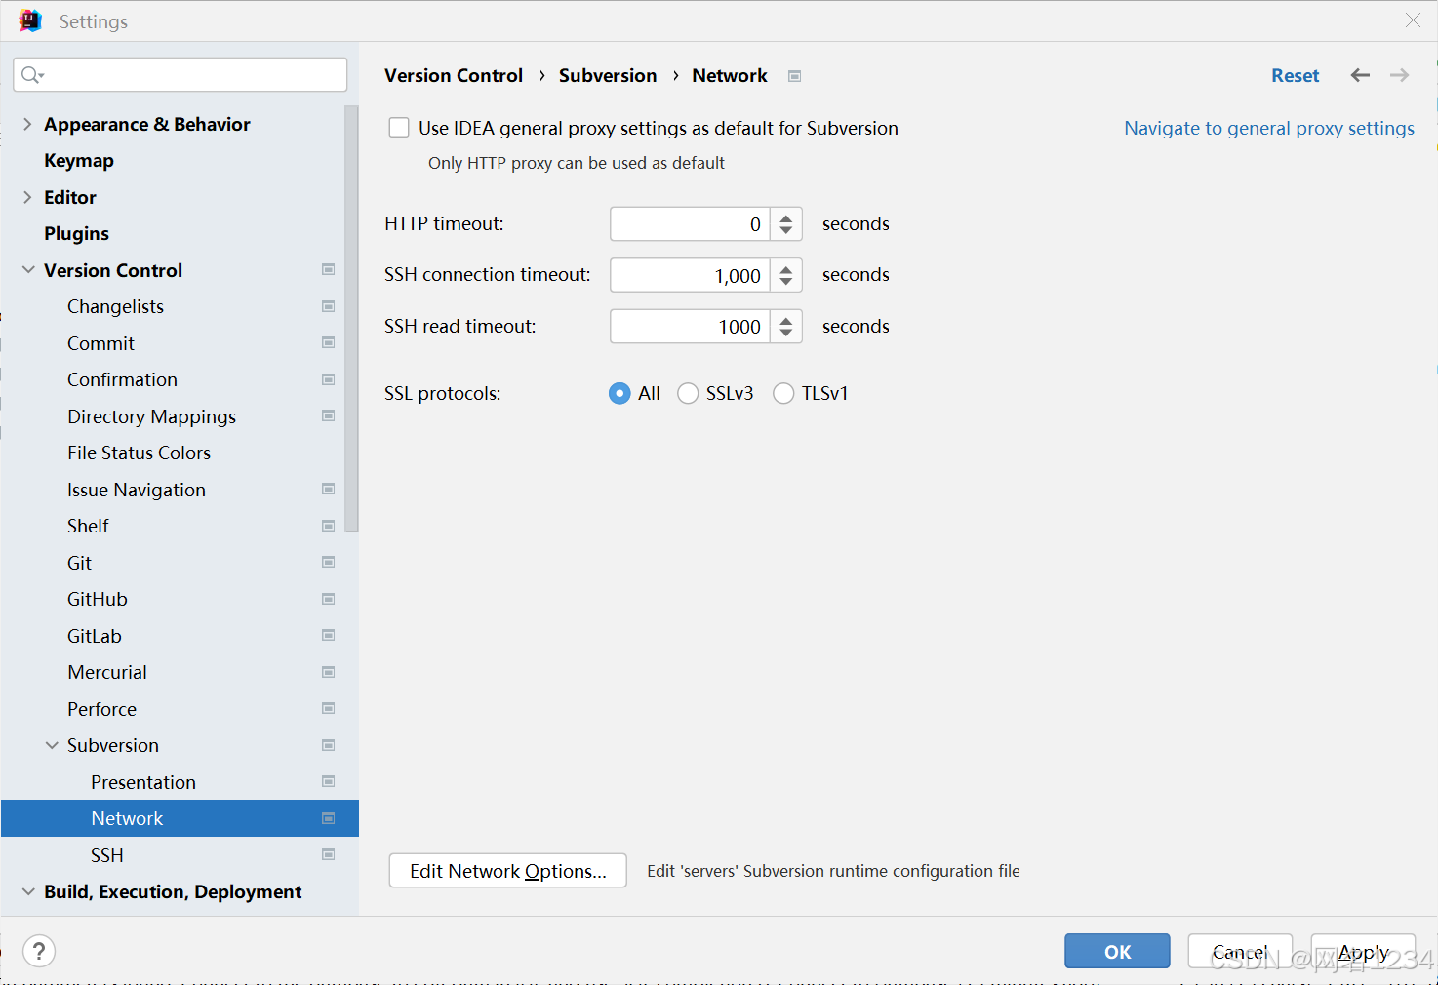
Task: Select the Mercurial tree row
Action: [180, 672]
